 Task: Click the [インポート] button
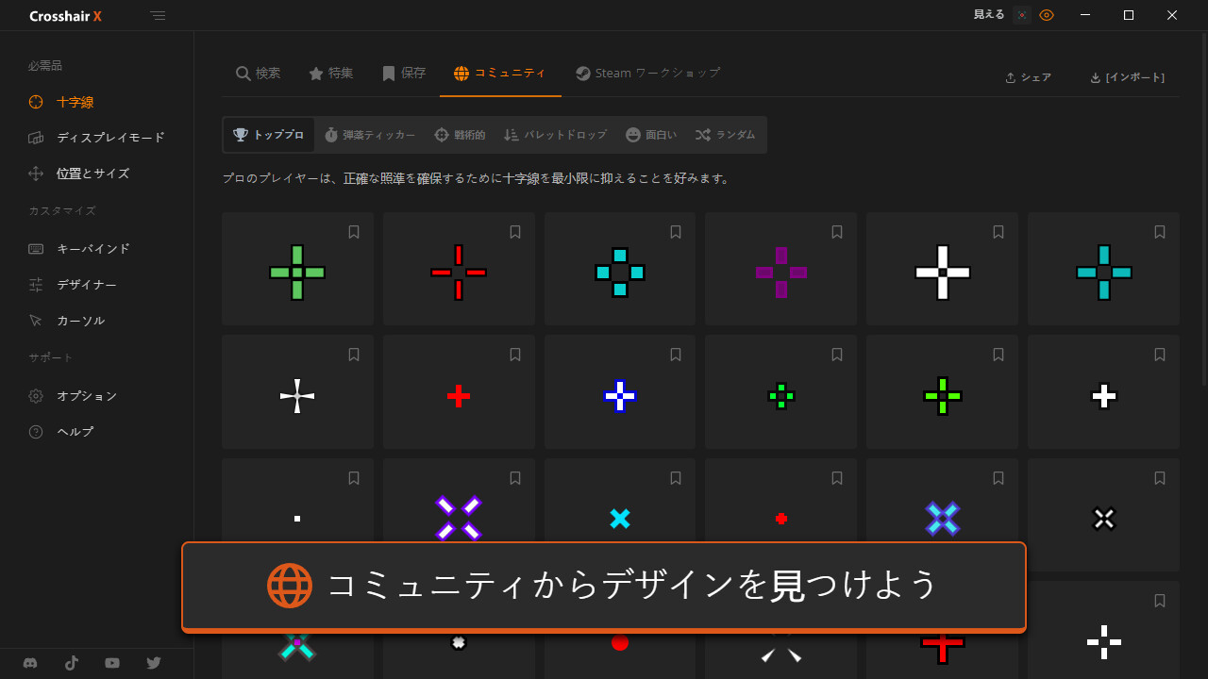(1126, 77)
